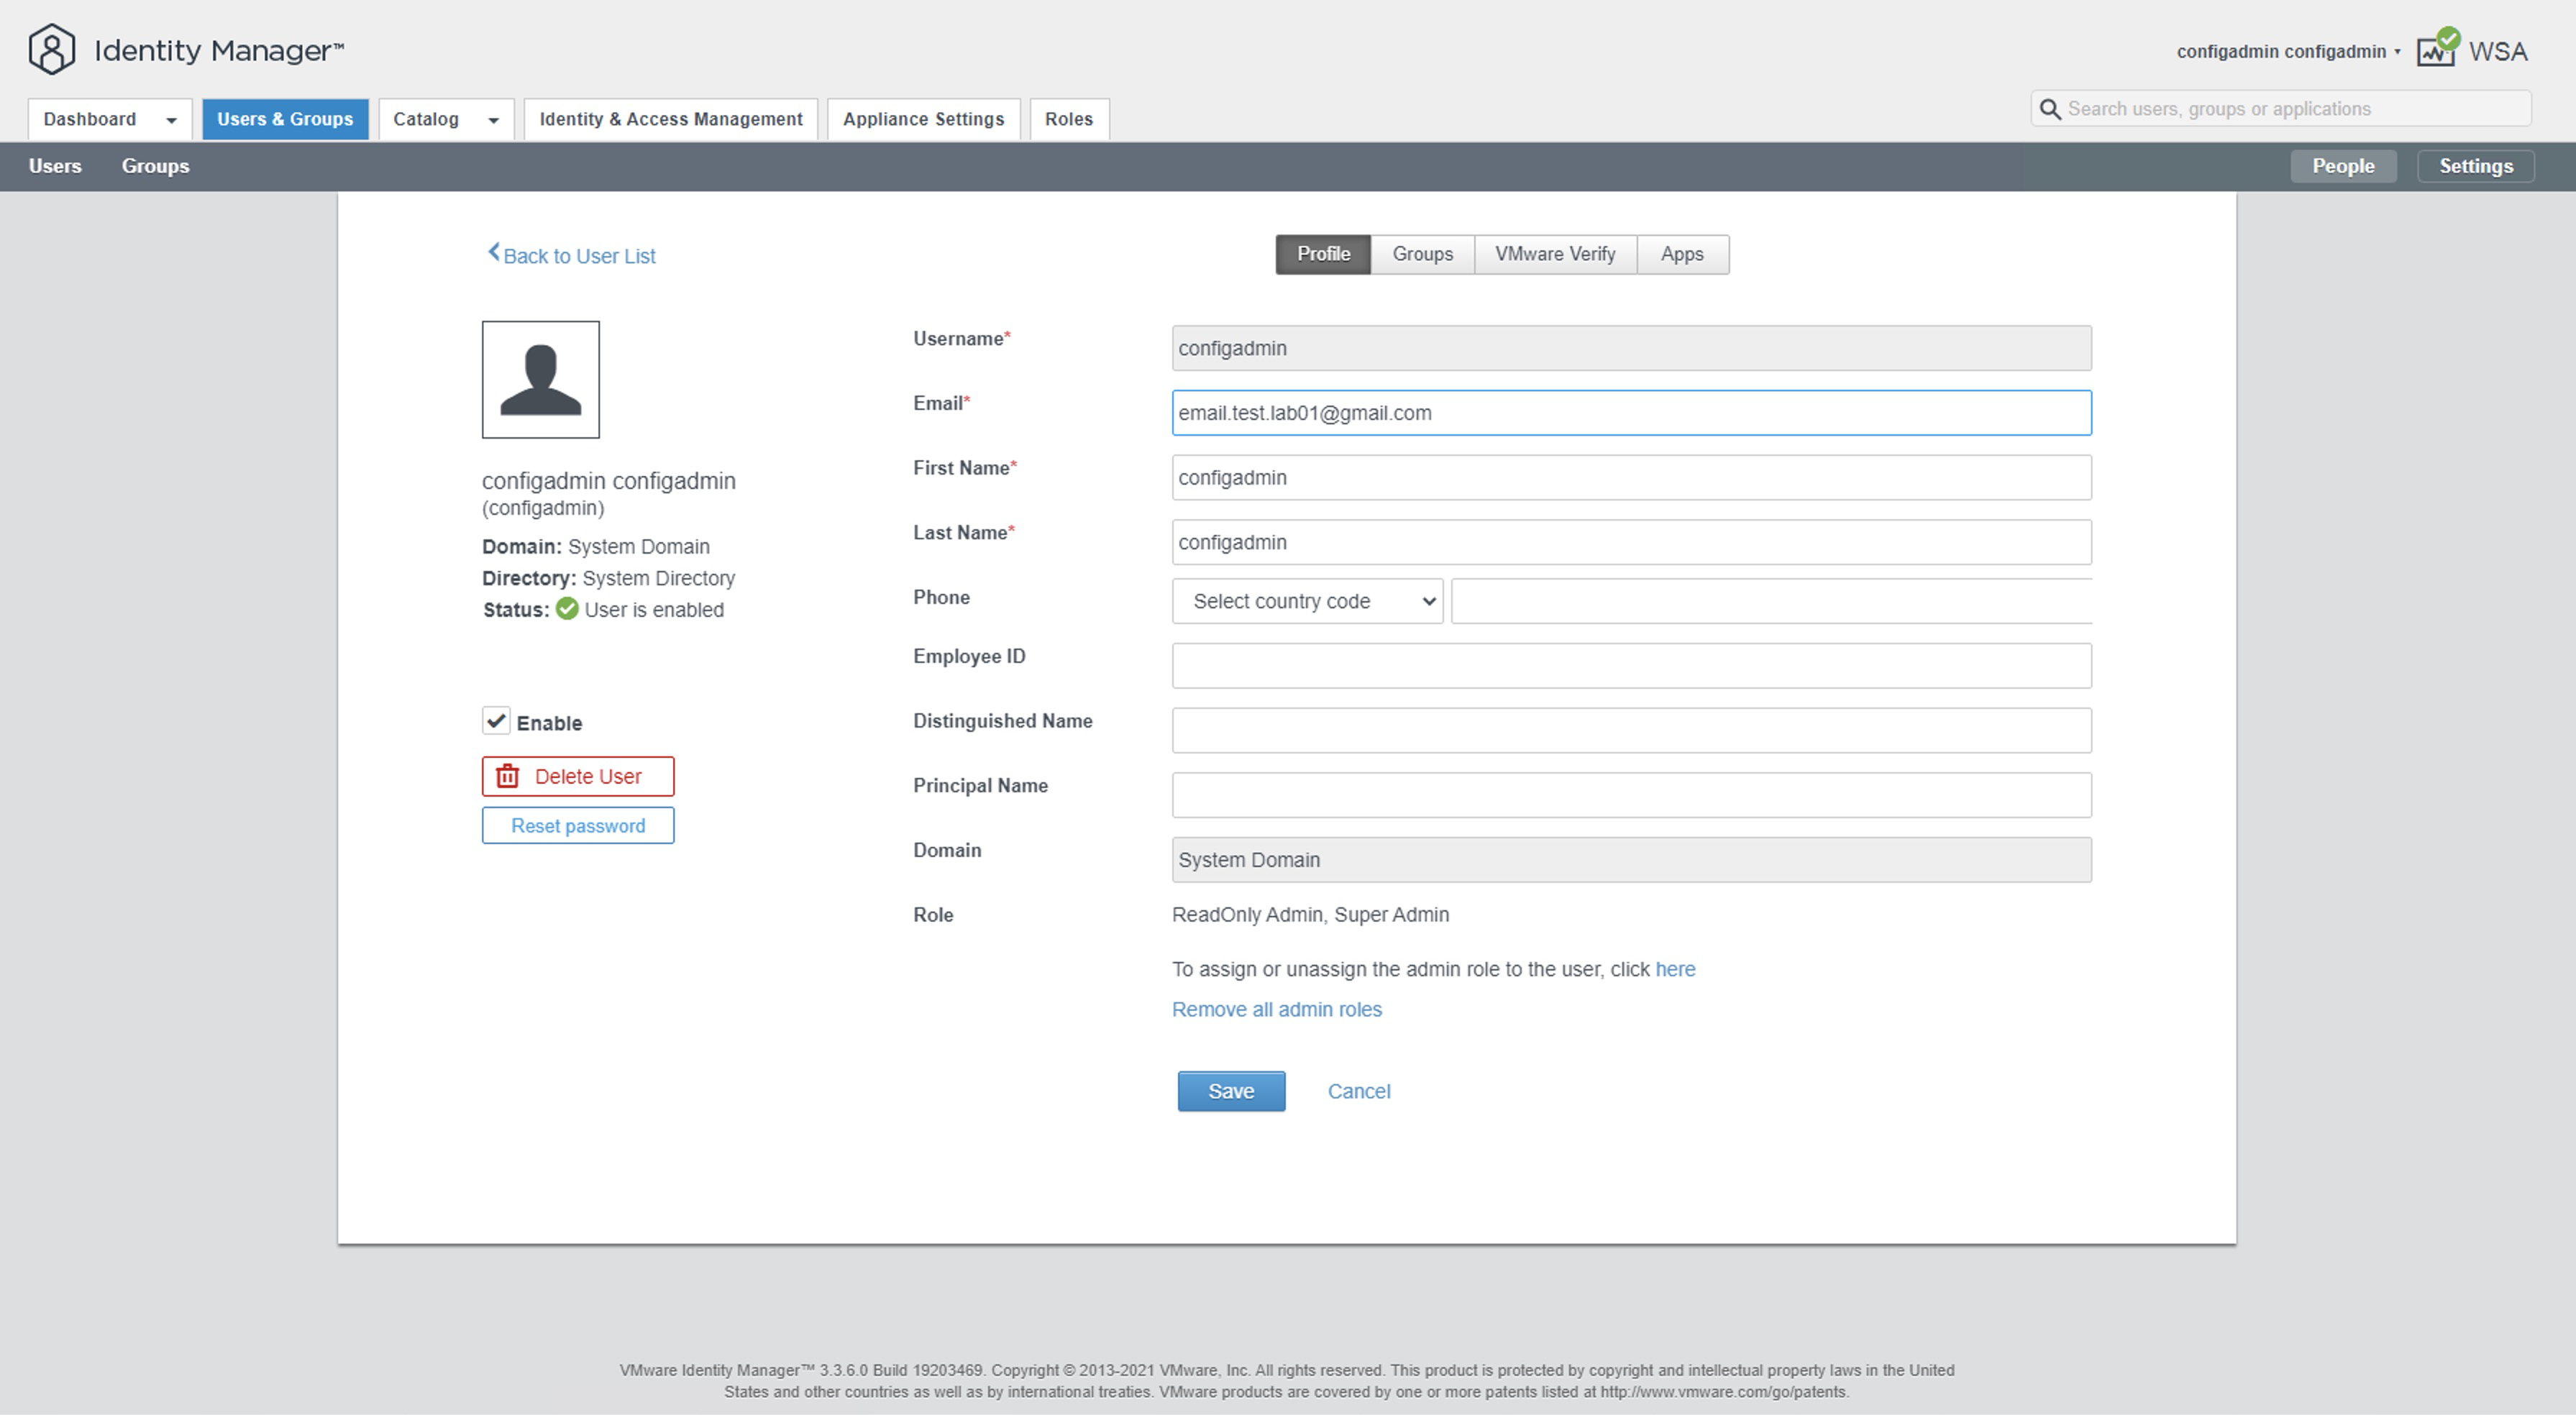The image size is (2576, 1415).
Task: Open the Select country code dropdown
Action: tap(1307, 601)
